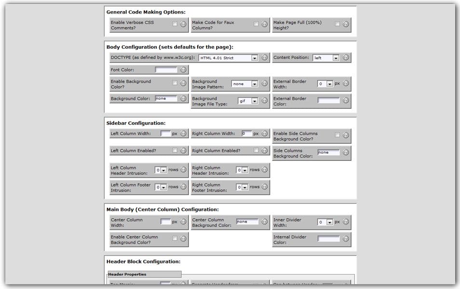460x289 pixels.
Task: View help for the Font Color field
Action: pyautogui.click(x=182, y=69)
